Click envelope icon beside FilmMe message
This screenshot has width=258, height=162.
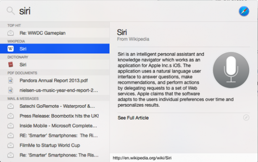point(11,145)
